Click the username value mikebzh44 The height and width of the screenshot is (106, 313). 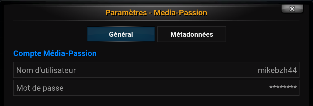[277, 70]
